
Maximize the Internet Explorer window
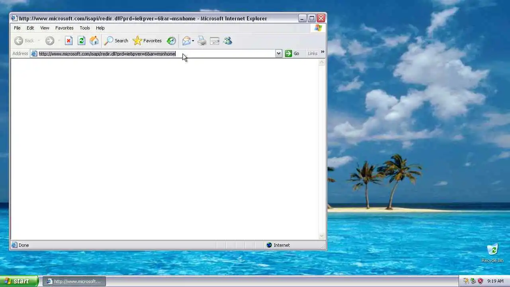click(x=312, y=18)
